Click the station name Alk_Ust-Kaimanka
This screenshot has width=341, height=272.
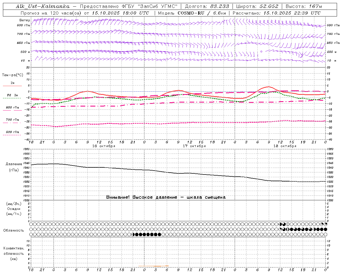[43, 6]
